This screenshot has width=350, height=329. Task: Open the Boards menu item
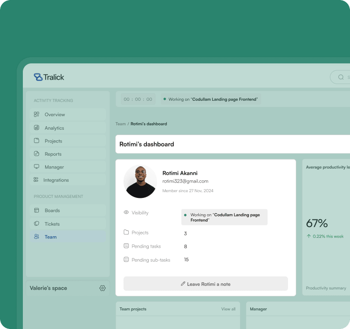[x=52, y=211]
